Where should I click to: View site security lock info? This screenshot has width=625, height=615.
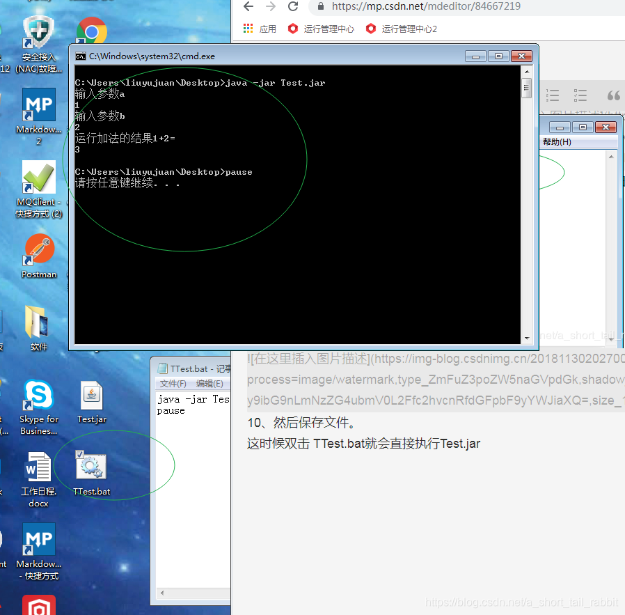point(320,6)
